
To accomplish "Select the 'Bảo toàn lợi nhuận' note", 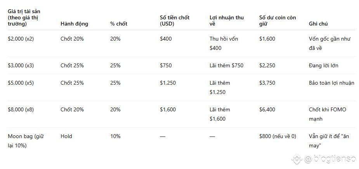I will 331,83.
